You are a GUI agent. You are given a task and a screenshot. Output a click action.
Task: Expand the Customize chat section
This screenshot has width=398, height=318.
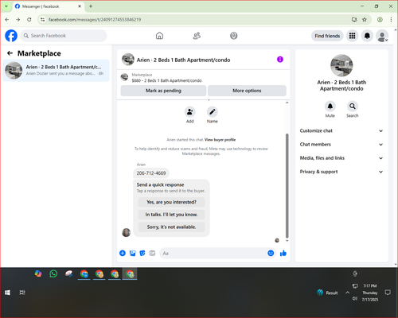pyautogui.click(x=341, y=130)
